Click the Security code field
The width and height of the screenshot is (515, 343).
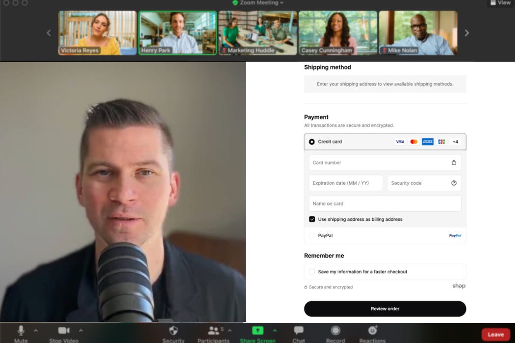(424, 183)
